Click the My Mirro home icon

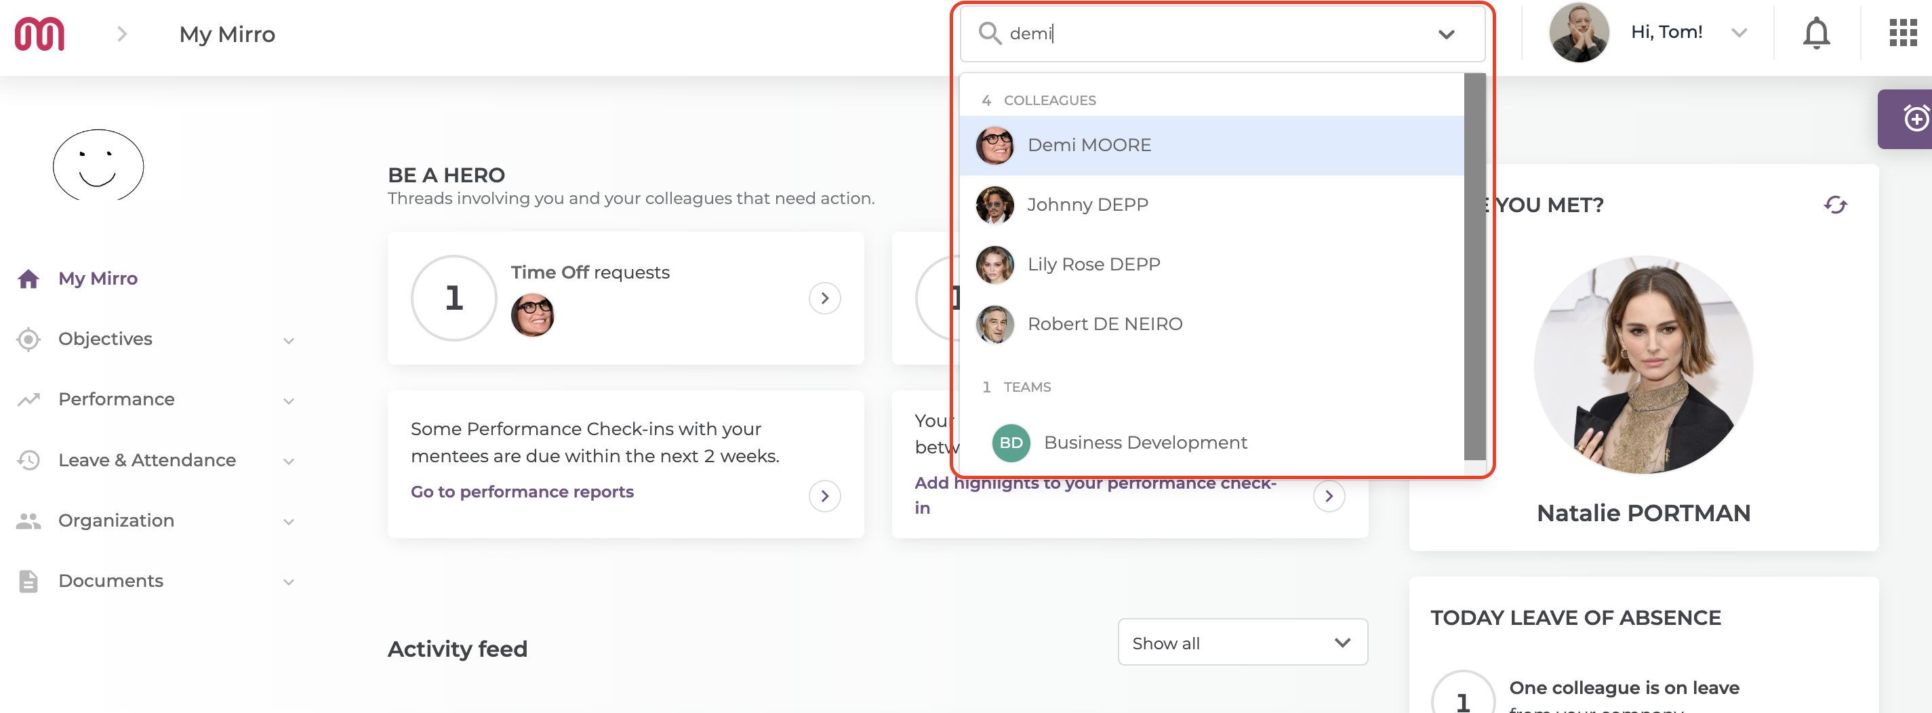(28, 279)
